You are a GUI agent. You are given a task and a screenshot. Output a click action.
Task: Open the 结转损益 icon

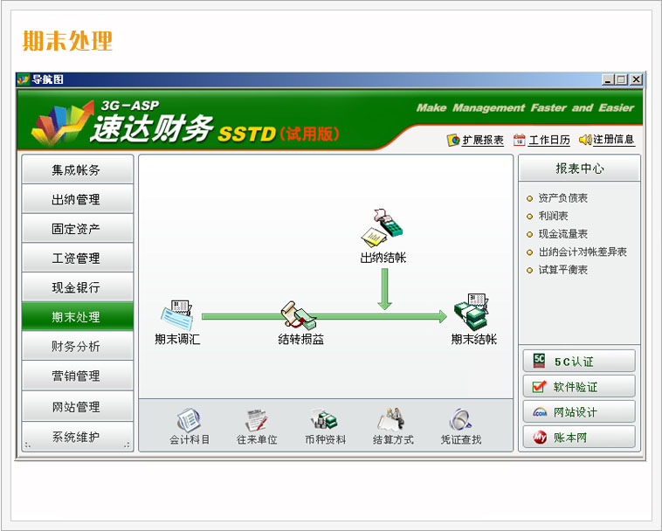click(299, 315)
